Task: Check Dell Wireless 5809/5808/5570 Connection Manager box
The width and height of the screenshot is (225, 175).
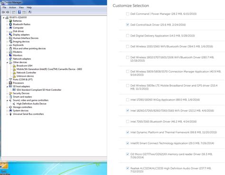Action: 128,71
